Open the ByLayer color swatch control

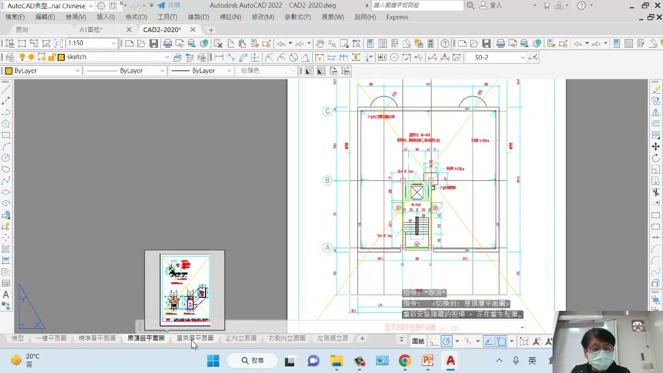(41, 71)
